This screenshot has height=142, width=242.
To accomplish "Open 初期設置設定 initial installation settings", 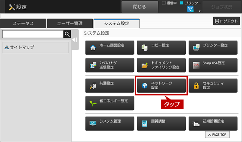I will tap(213, 124).
